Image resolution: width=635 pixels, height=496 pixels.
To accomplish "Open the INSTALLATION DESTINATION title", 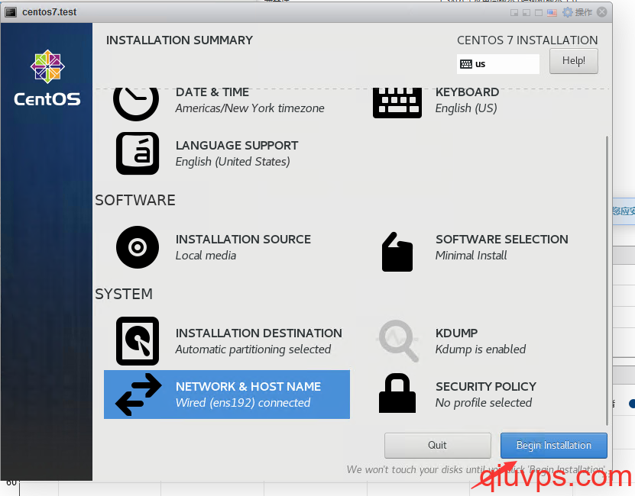I will pyautogui.click(x=259, y=333).
